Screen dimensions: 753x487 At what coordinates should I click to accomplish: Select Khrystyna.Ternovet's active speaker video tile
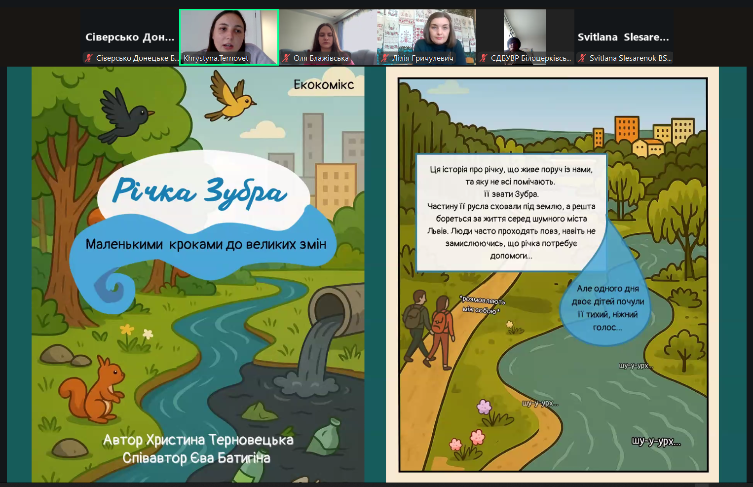229,32
